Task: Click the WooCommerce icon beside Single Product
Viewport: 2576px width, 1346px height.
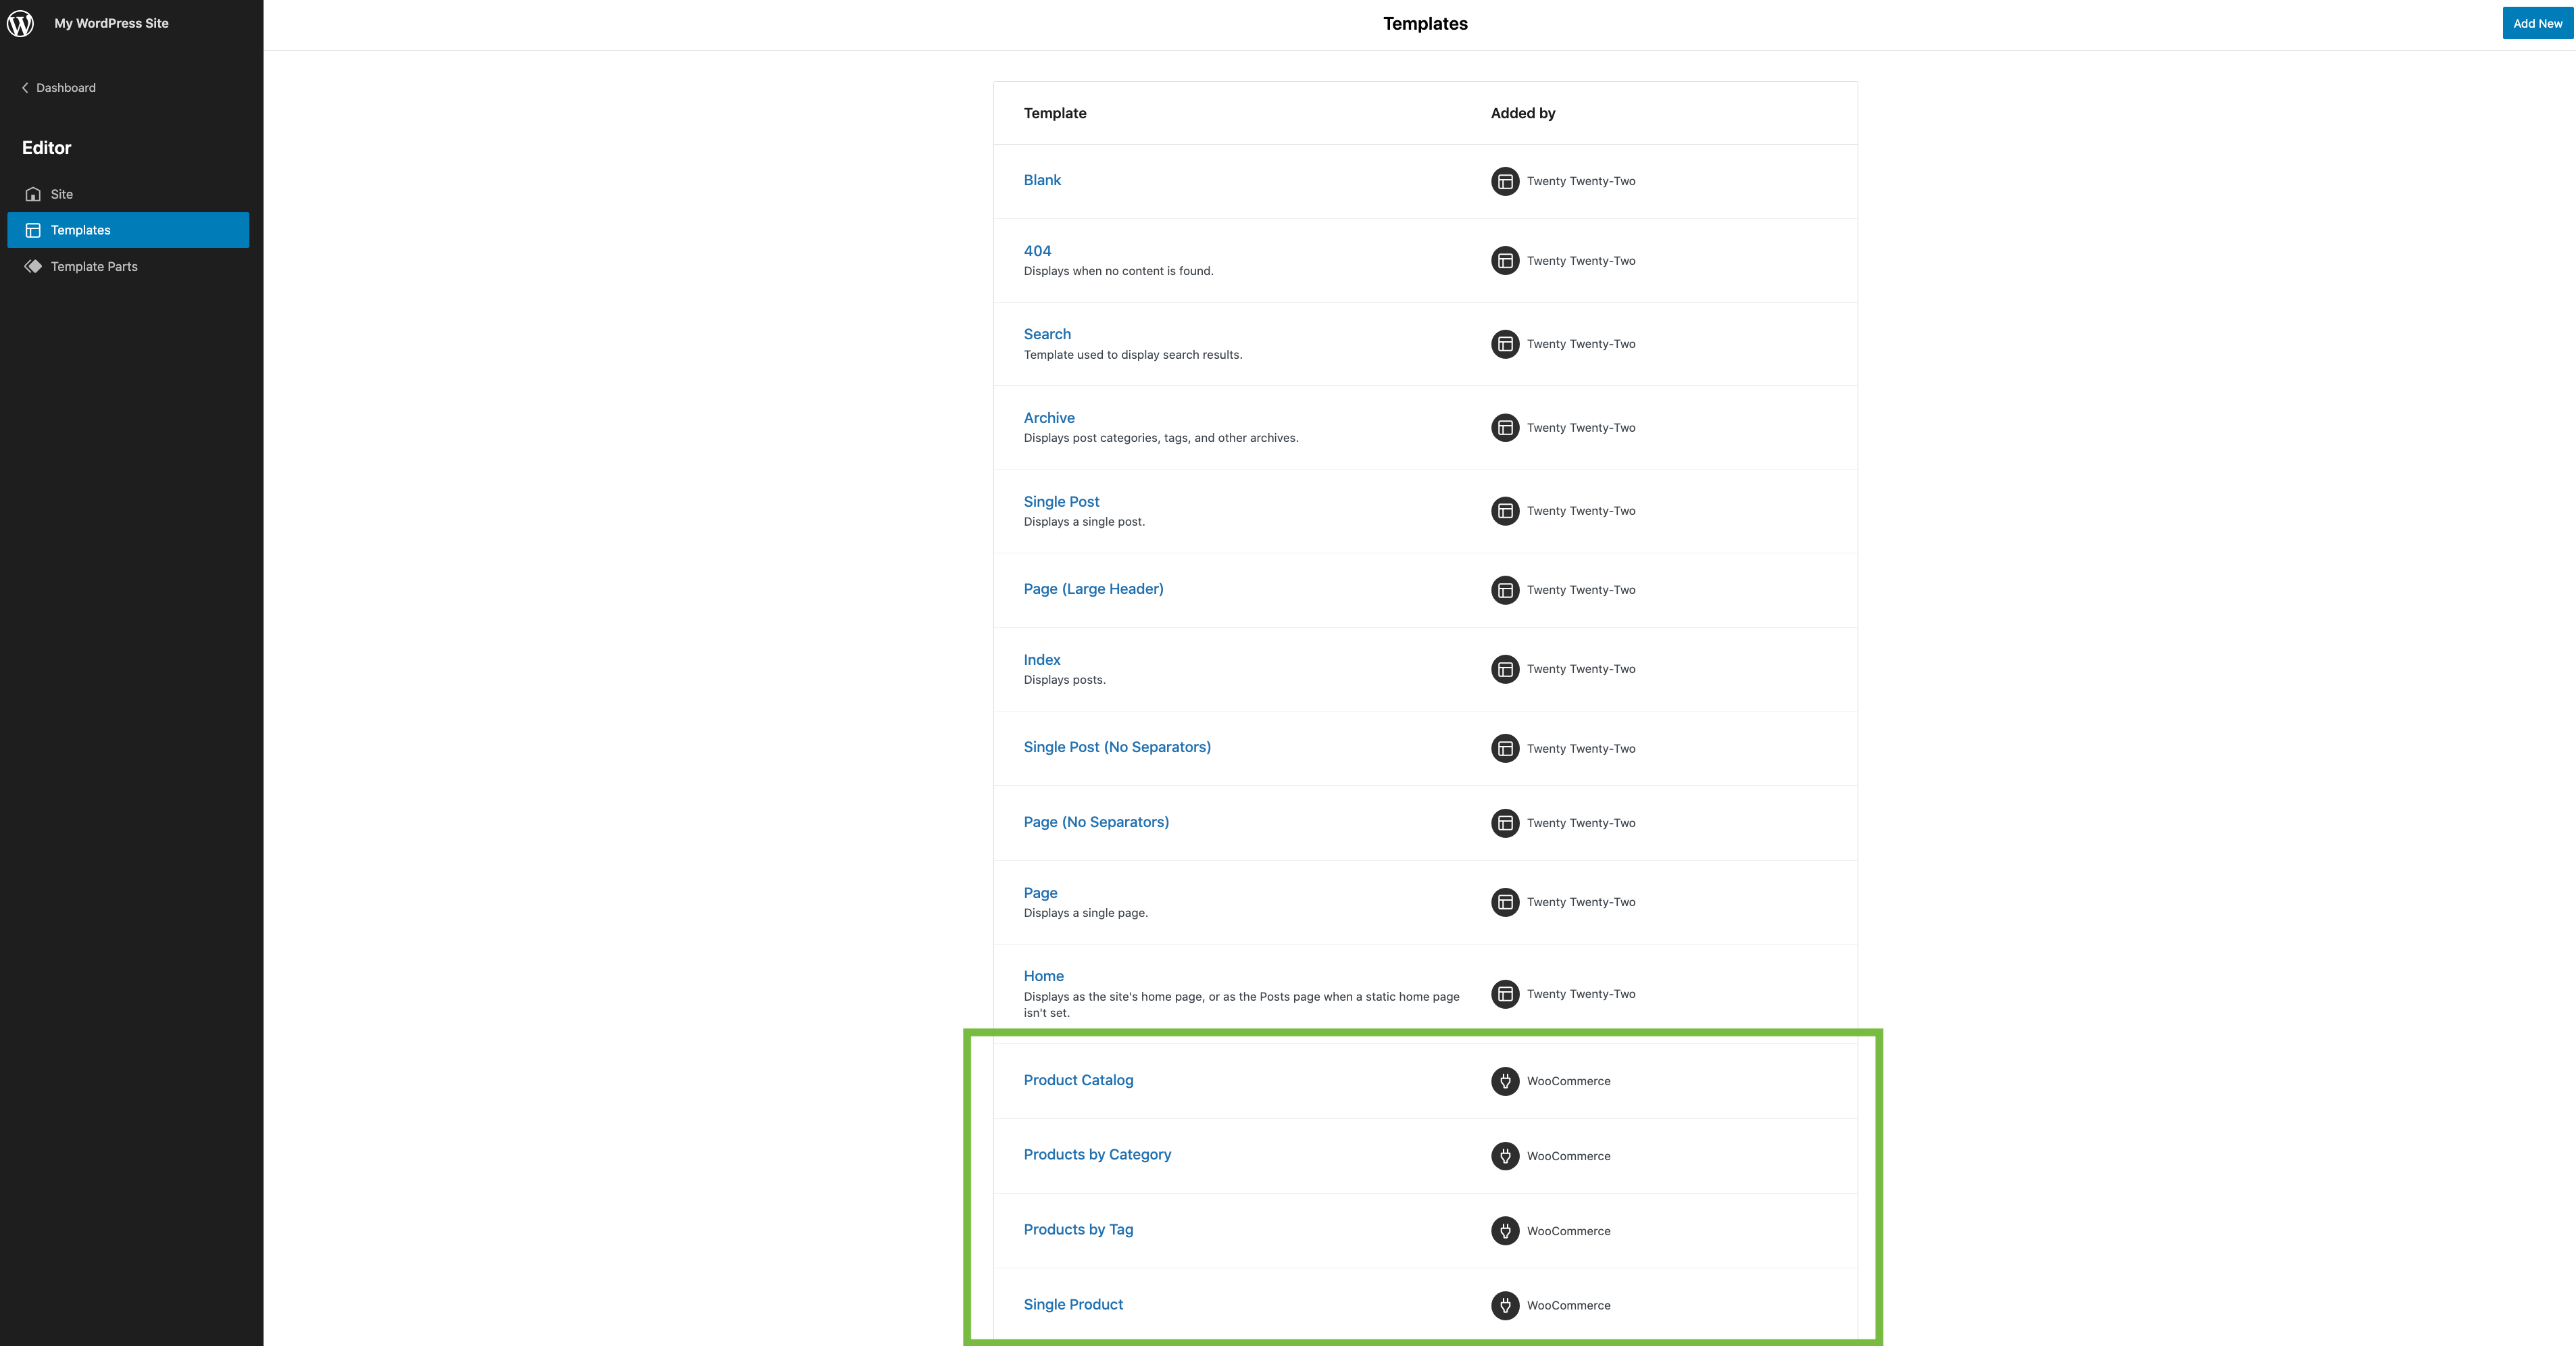Action: pos(1505,1305)
